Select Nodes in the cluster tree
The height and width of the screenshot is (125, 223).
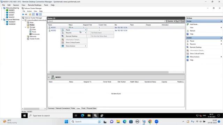pyautogui.click(x=32, y=25)
